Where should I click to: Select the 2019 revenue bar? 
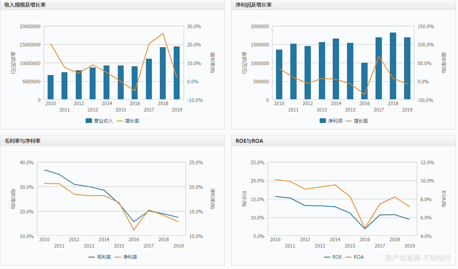pyautogui.click(x=177, y=73)
